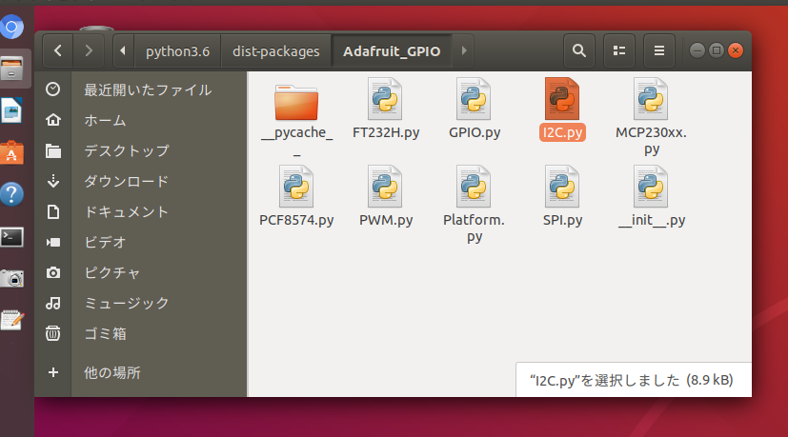The image size is (788, 437).
Task: Open Trash (ゴミ箱) in sidebar
Action: pyautogui.click(x=105, y=333)
